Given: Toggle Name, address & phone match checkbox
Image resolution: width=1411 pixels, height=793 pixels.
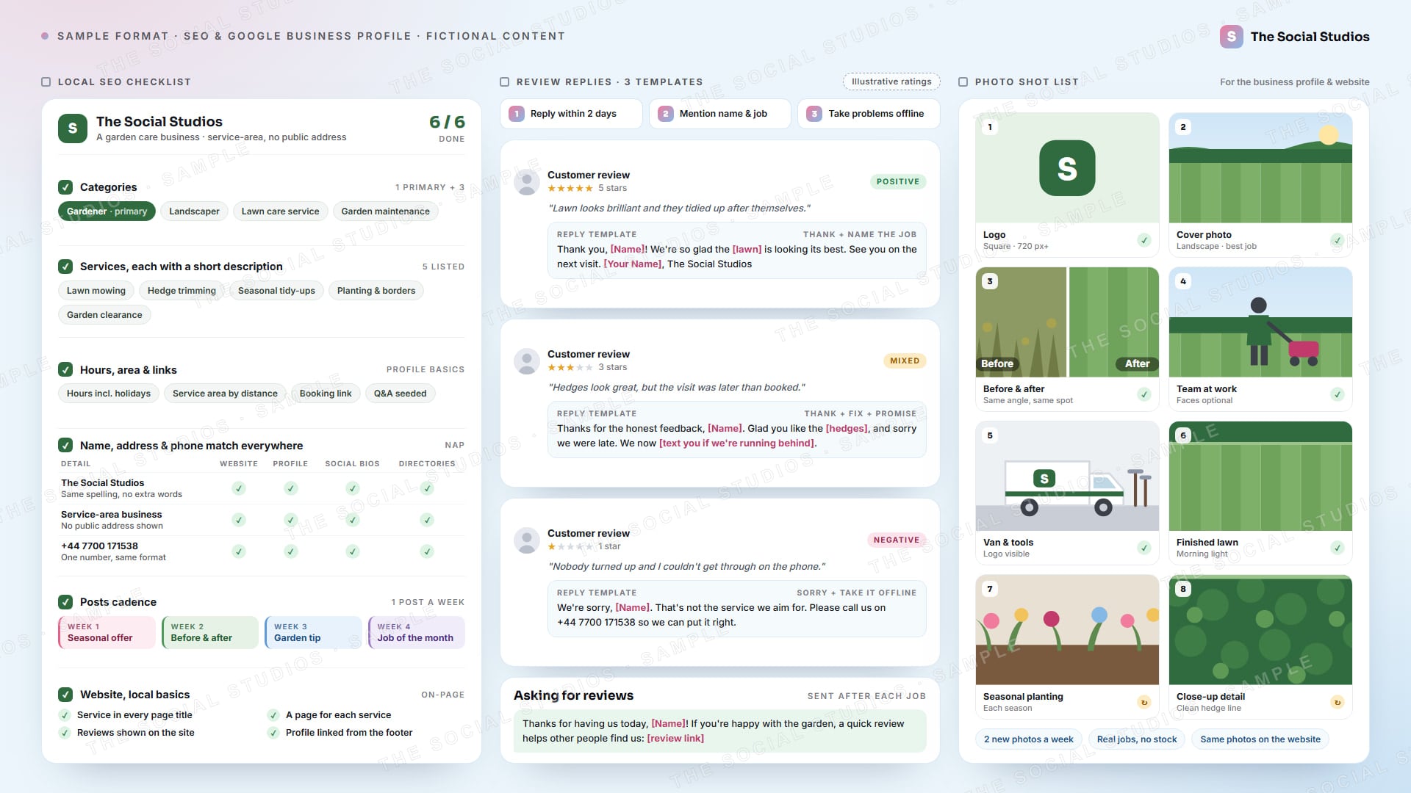Looking at the screenshot, I should click(x=65, y=445).
